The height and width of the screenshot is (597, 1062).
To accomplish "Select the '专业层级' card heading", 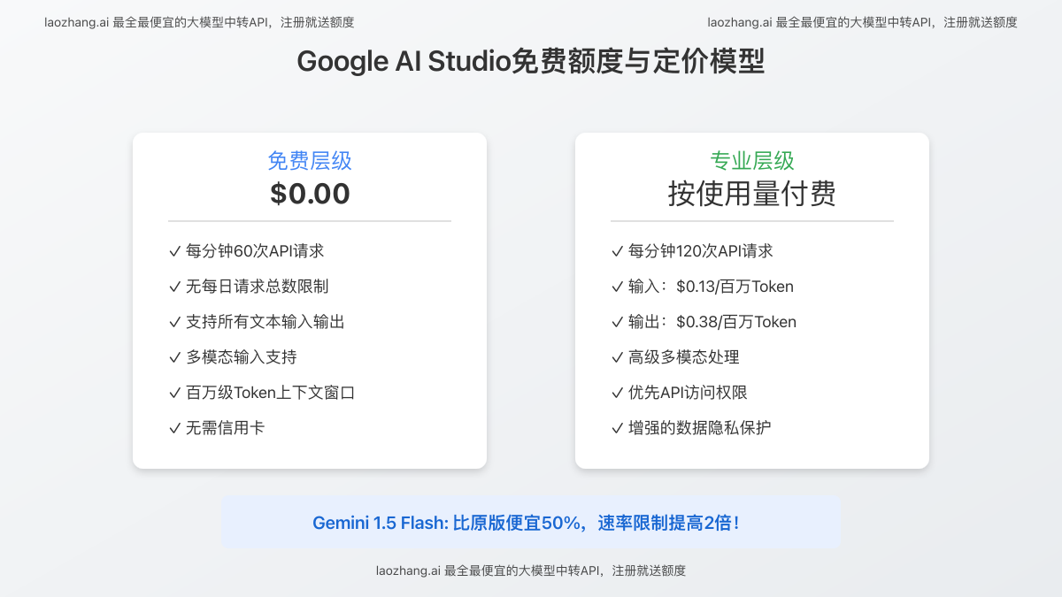I will (752, 161).
